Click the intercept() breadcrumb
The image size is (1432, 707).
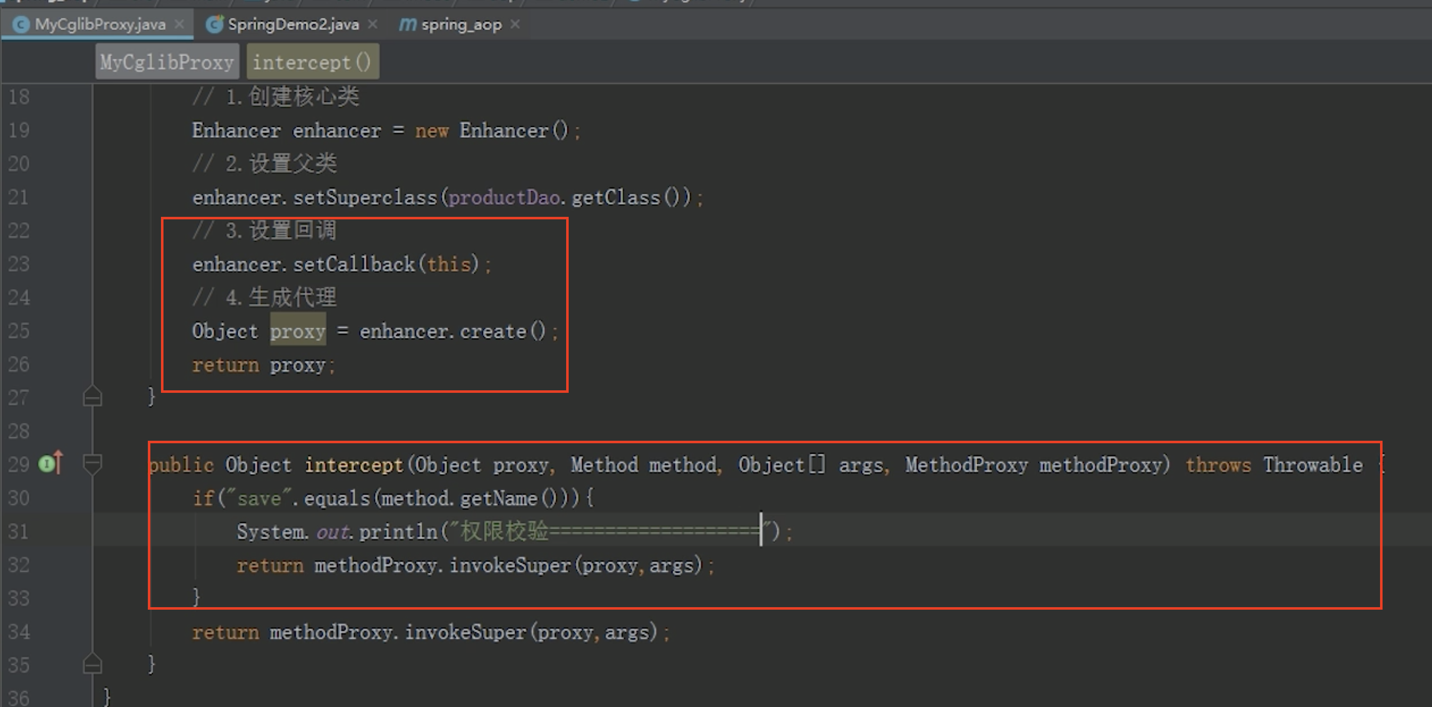click(312, 62)
